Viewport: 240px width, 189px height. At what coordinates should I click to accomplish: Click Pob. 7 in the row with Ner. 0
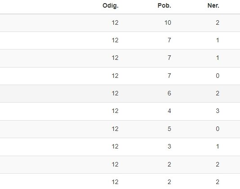[169, 76]
